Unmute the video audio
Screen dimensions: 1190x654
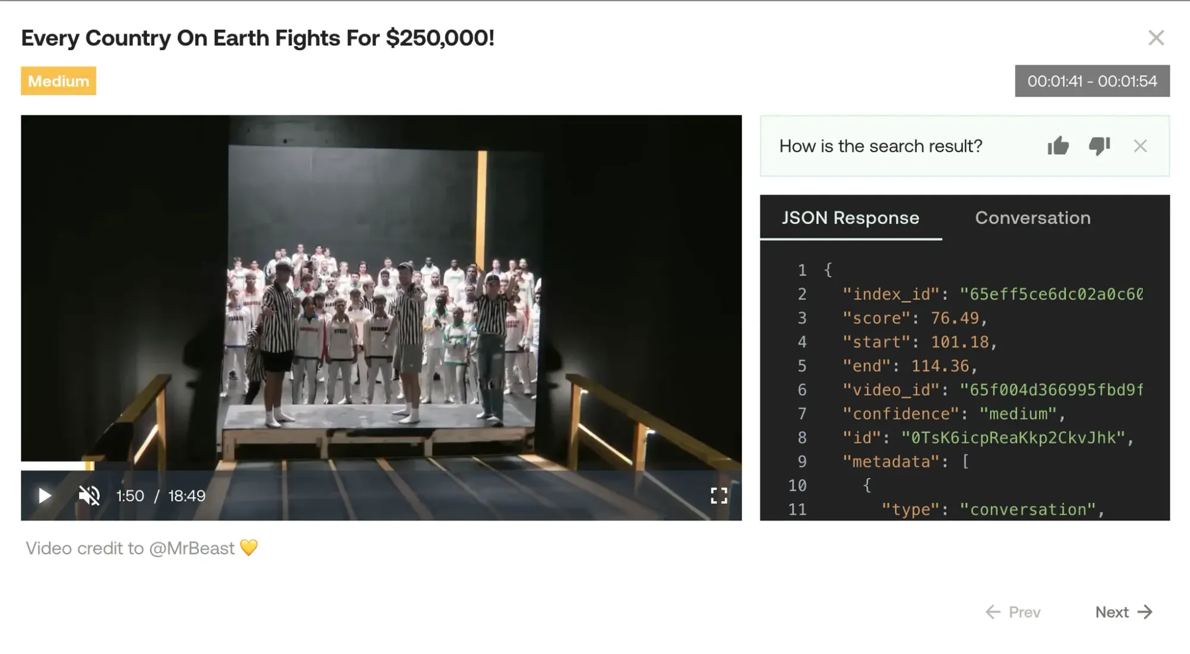[89, 496]
